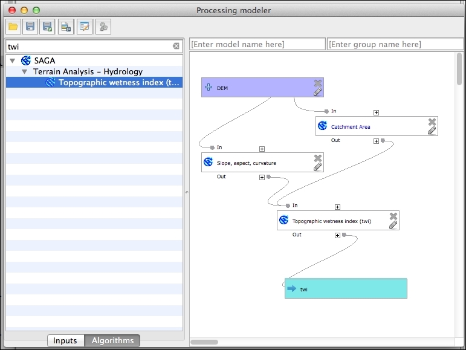Expand Topographic wetness index outputs
This screenshot has width=466, height=350.
pos(338,235)
